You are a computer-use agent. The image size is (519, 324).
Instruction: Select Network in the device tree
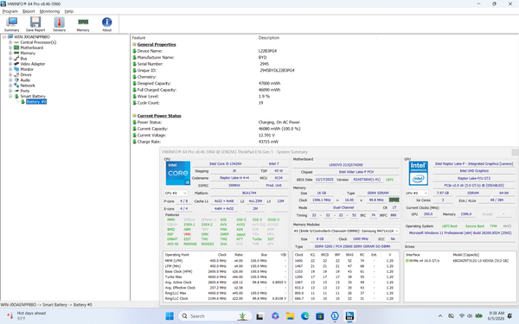click(x=28, y=86)
